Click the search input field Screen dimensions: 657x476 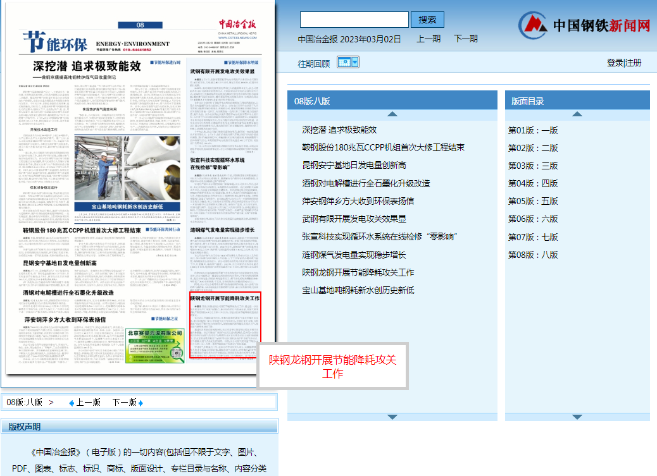pyautogui.click(x=355, y=19)
